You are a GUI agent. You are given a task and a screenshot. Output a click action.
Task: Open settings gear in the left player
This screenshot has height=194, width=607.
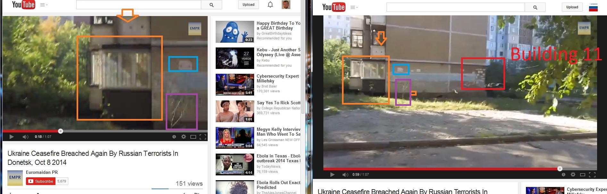tap(184, 137)
